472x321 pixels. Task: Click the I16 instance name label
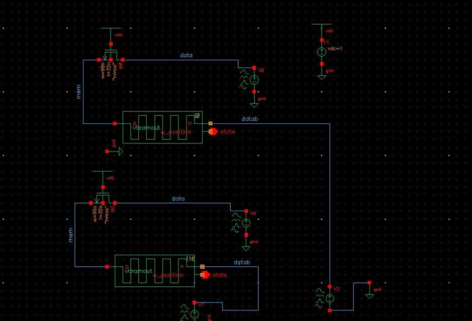tap(191, 258)
